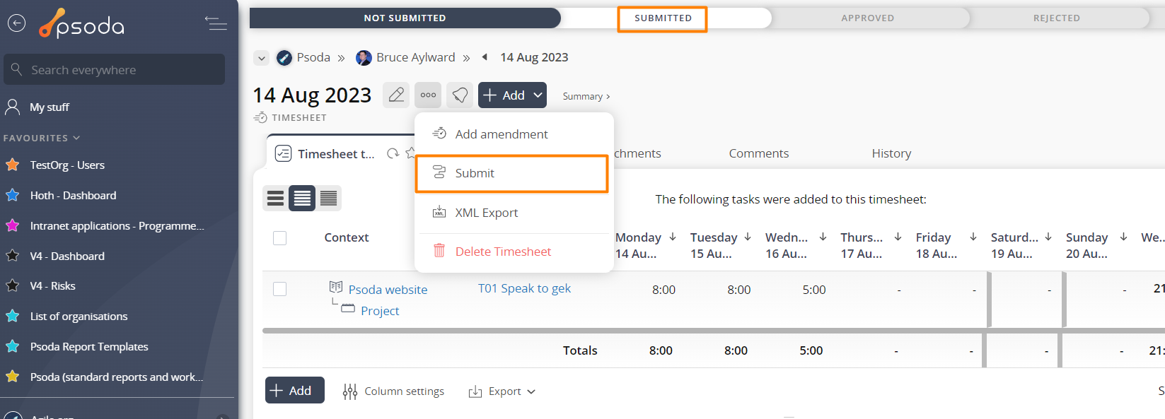Open task T01 Speak to gek
Image resolution: width=1165 pixels, height=419 pixels.
pyautogui.click(x=524, y=288)
